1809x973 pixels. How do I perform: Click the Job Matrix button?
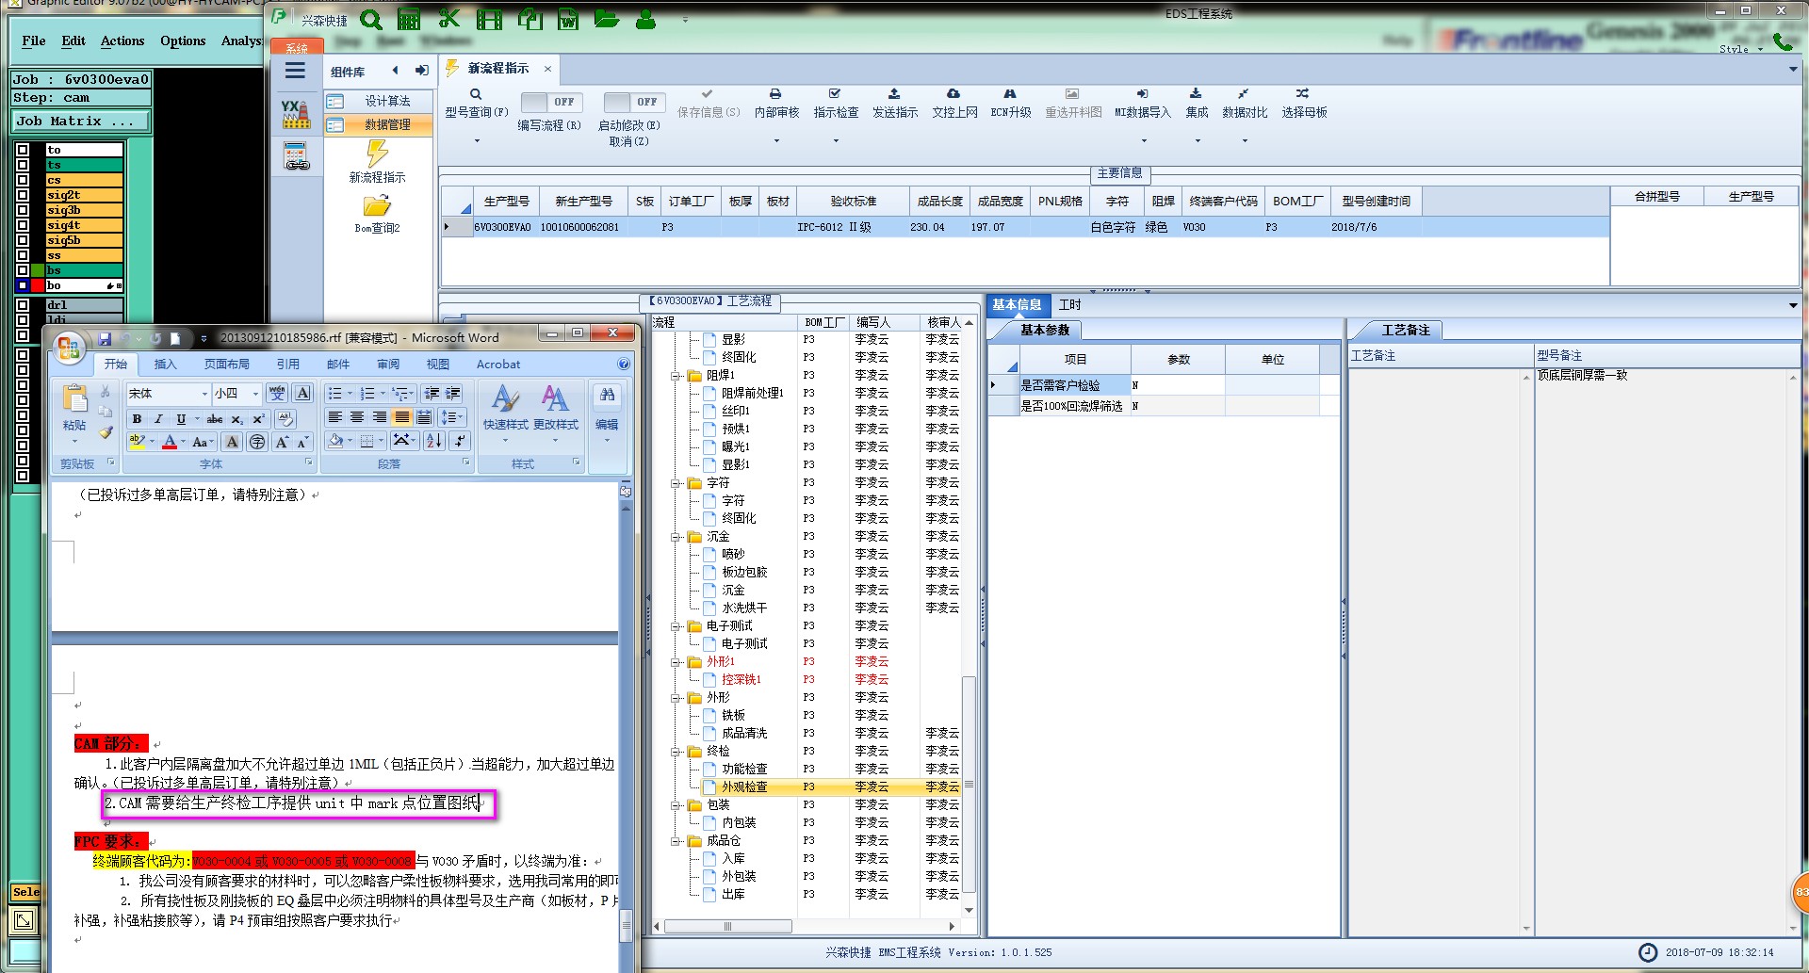pyautogui.click(x=79, y=122)
